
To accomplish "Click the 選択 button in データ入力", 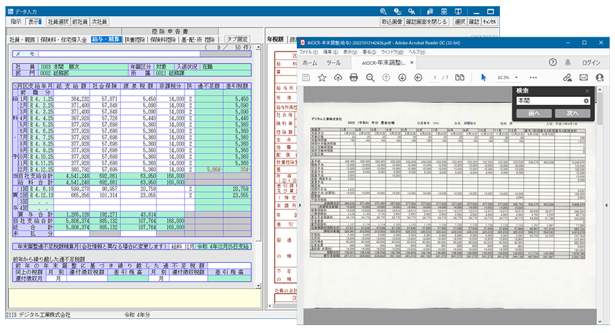I will click(x=460, y=22).
